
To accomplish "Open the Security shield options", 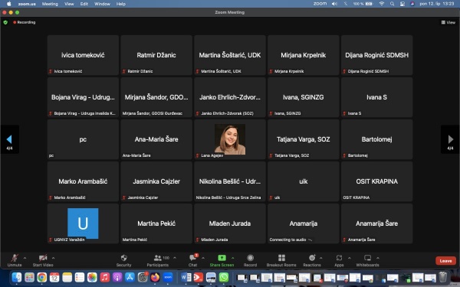I will [x=123, y=260].
